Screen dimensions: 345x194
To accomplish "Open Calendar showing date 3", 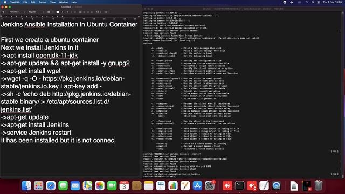I will pos(124,185).
